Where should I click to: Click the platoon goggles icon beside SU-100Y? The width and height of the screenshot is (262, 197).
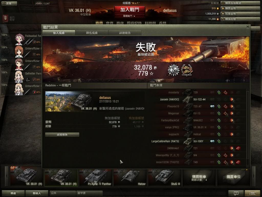coord(212,141)
